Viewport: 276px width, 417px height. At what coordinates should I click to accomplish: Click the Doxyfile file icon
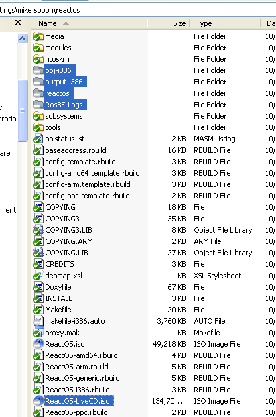(38, 287)
